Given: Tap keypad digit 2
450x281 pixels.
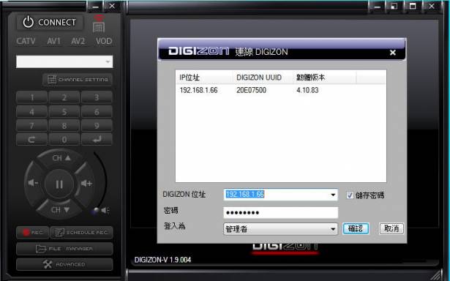Looking at the screenshot, I should pos(64,97).
